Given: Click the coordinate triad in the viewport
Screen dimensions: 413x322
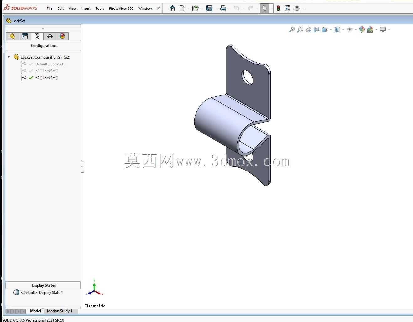Looking at the screenshot, I should (94, 288).
